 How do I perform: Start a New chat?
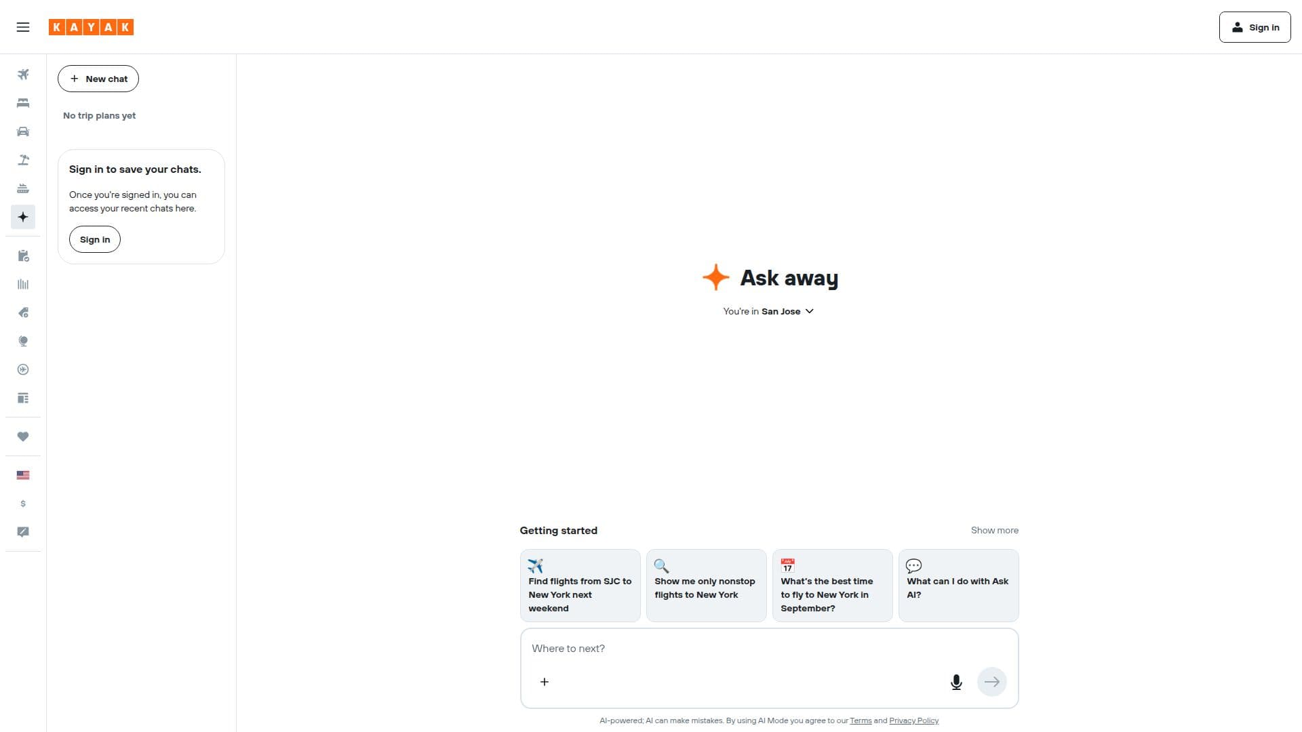pos(98,79)
